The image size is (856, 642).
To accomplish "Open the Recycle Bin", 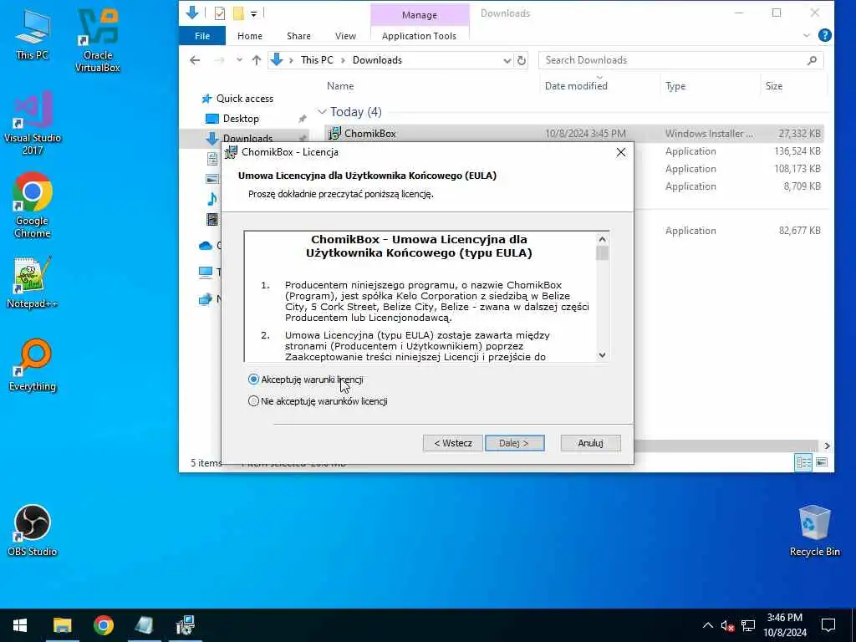I will (814, 531).
